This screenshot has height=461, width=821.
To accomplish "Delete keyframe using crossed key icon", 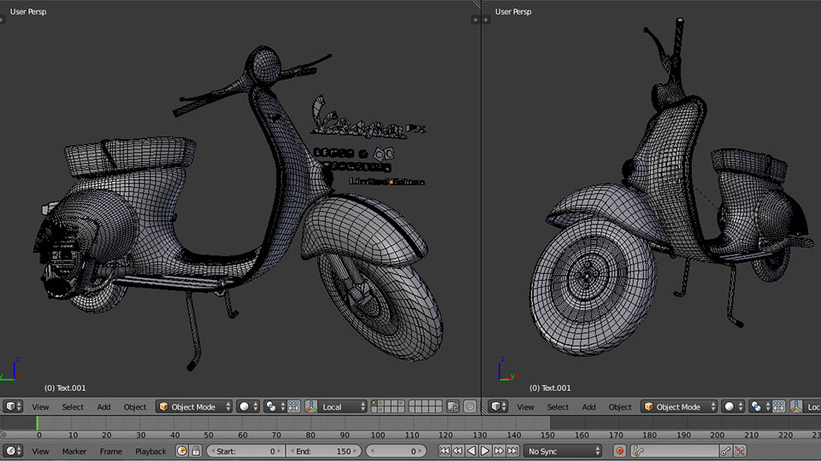I will tap(740, 451).
